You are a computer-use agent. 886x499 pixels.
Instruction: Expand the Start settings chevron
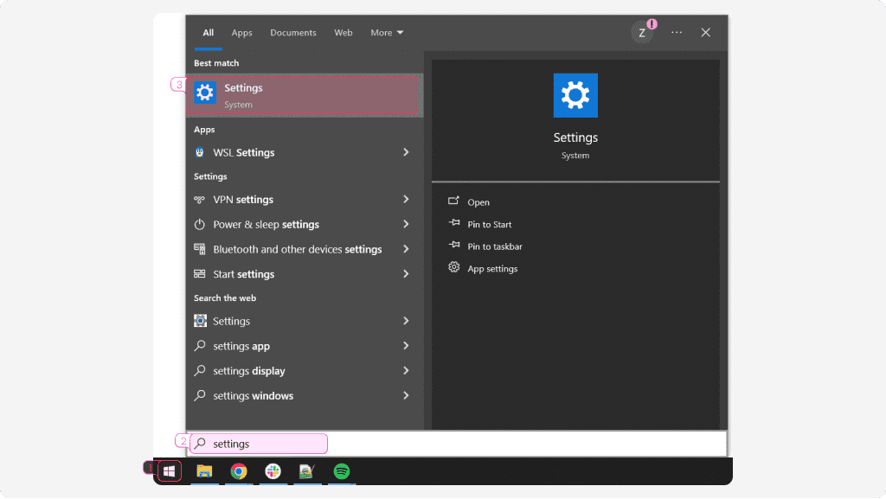point(406,274)
